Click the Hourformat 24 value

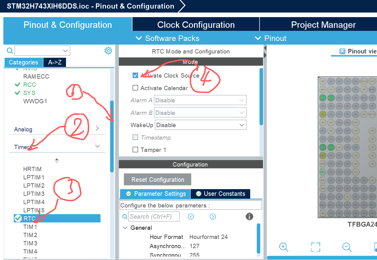(x=209, y=237)
